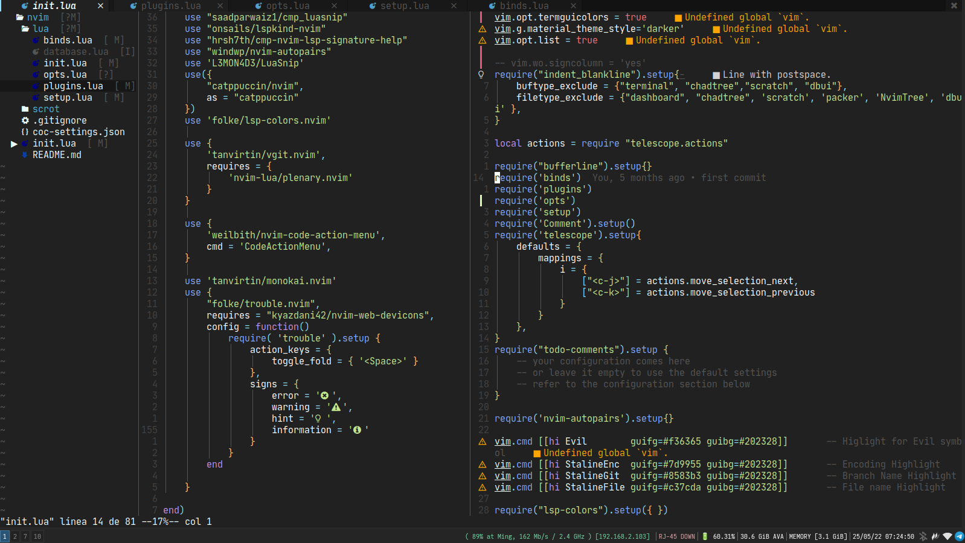
Task: Open the root-level init.lua tree entry
Action: (54, 143)
